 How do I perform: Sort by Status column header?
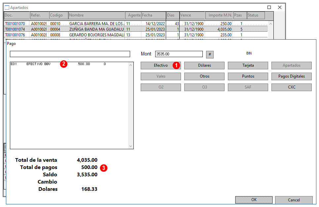(x=256, y=15)
